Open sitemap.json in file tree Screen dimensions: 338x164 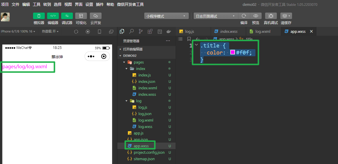click(x=147, y=159)
